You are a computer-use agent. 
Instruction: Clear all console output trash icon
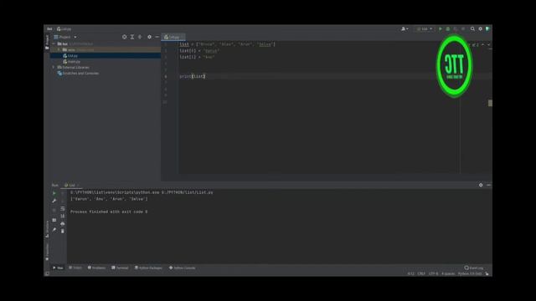click(x=63, y=232)
